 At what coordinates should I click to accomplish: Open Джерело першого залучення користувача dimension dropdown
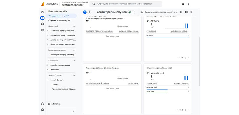[x=105, y=18]
